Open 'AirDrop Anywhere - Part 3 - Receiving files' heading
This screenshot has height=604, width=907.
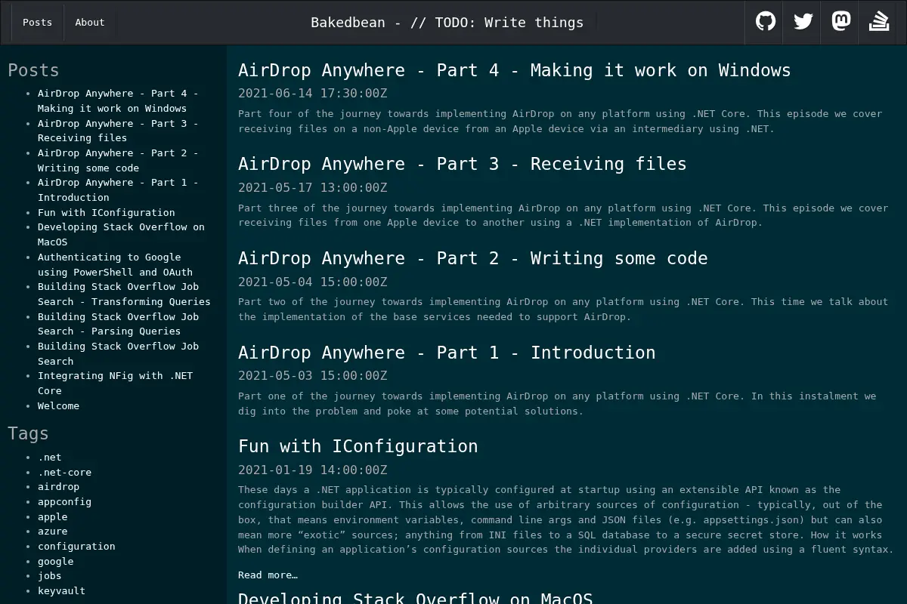click(462, 164)
